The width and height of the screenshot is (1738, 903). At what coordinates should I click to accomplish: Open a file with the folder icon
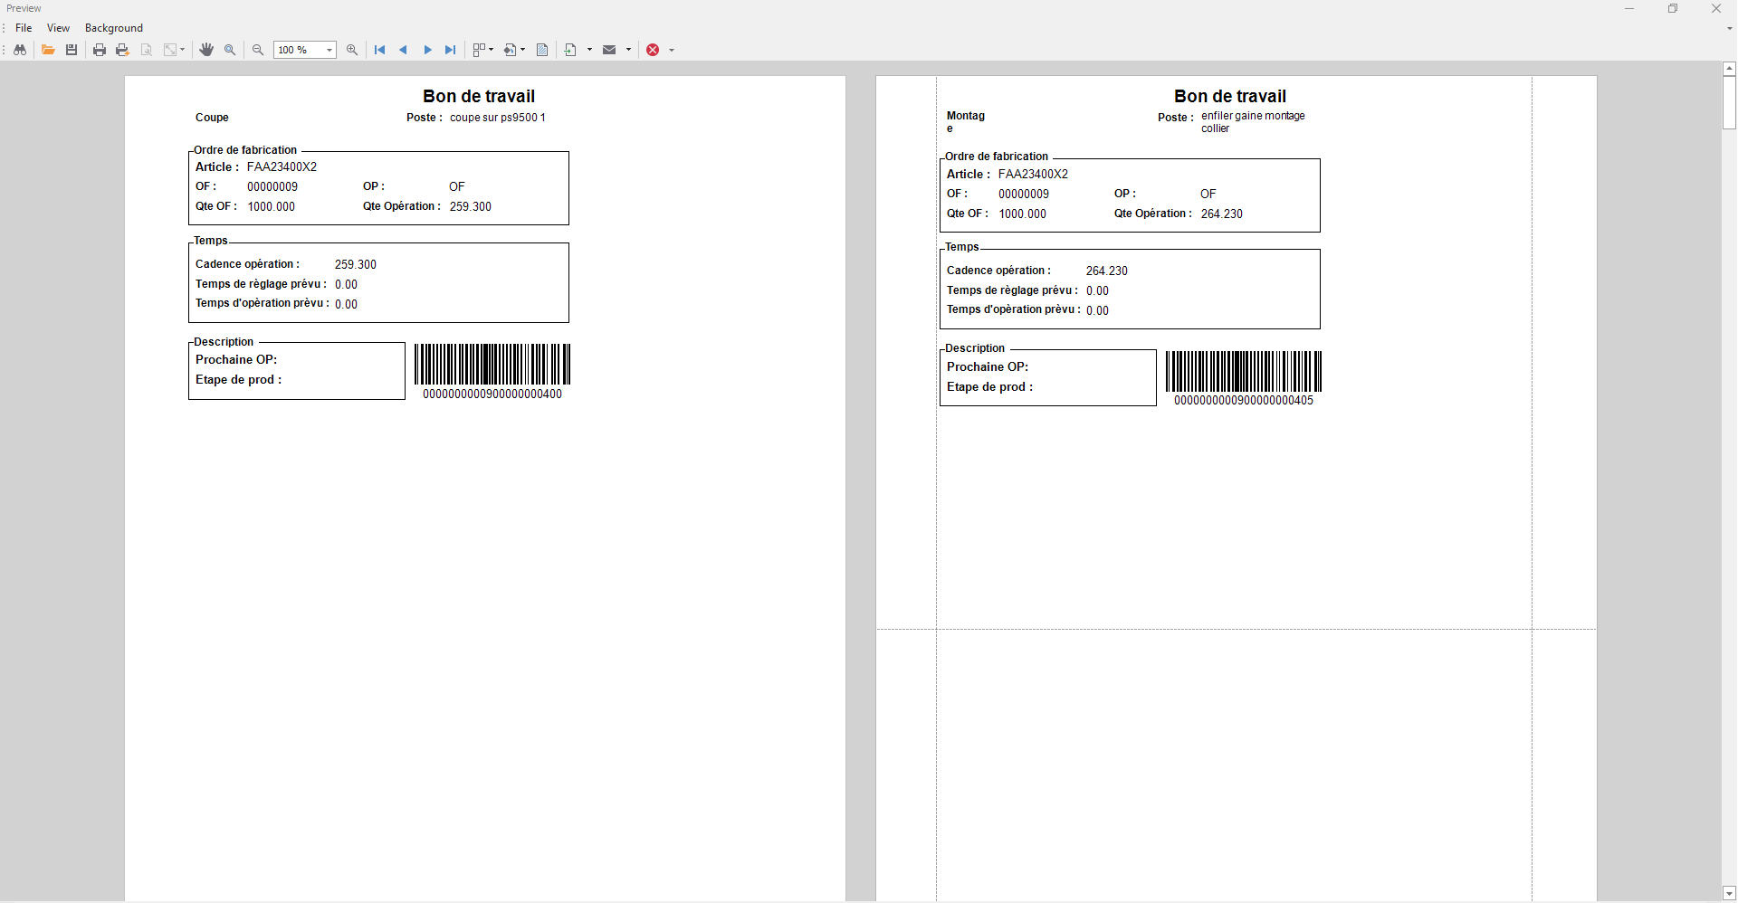[48, 50]
